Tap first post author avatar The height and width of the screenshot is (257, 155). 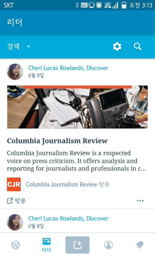point(15,72)
